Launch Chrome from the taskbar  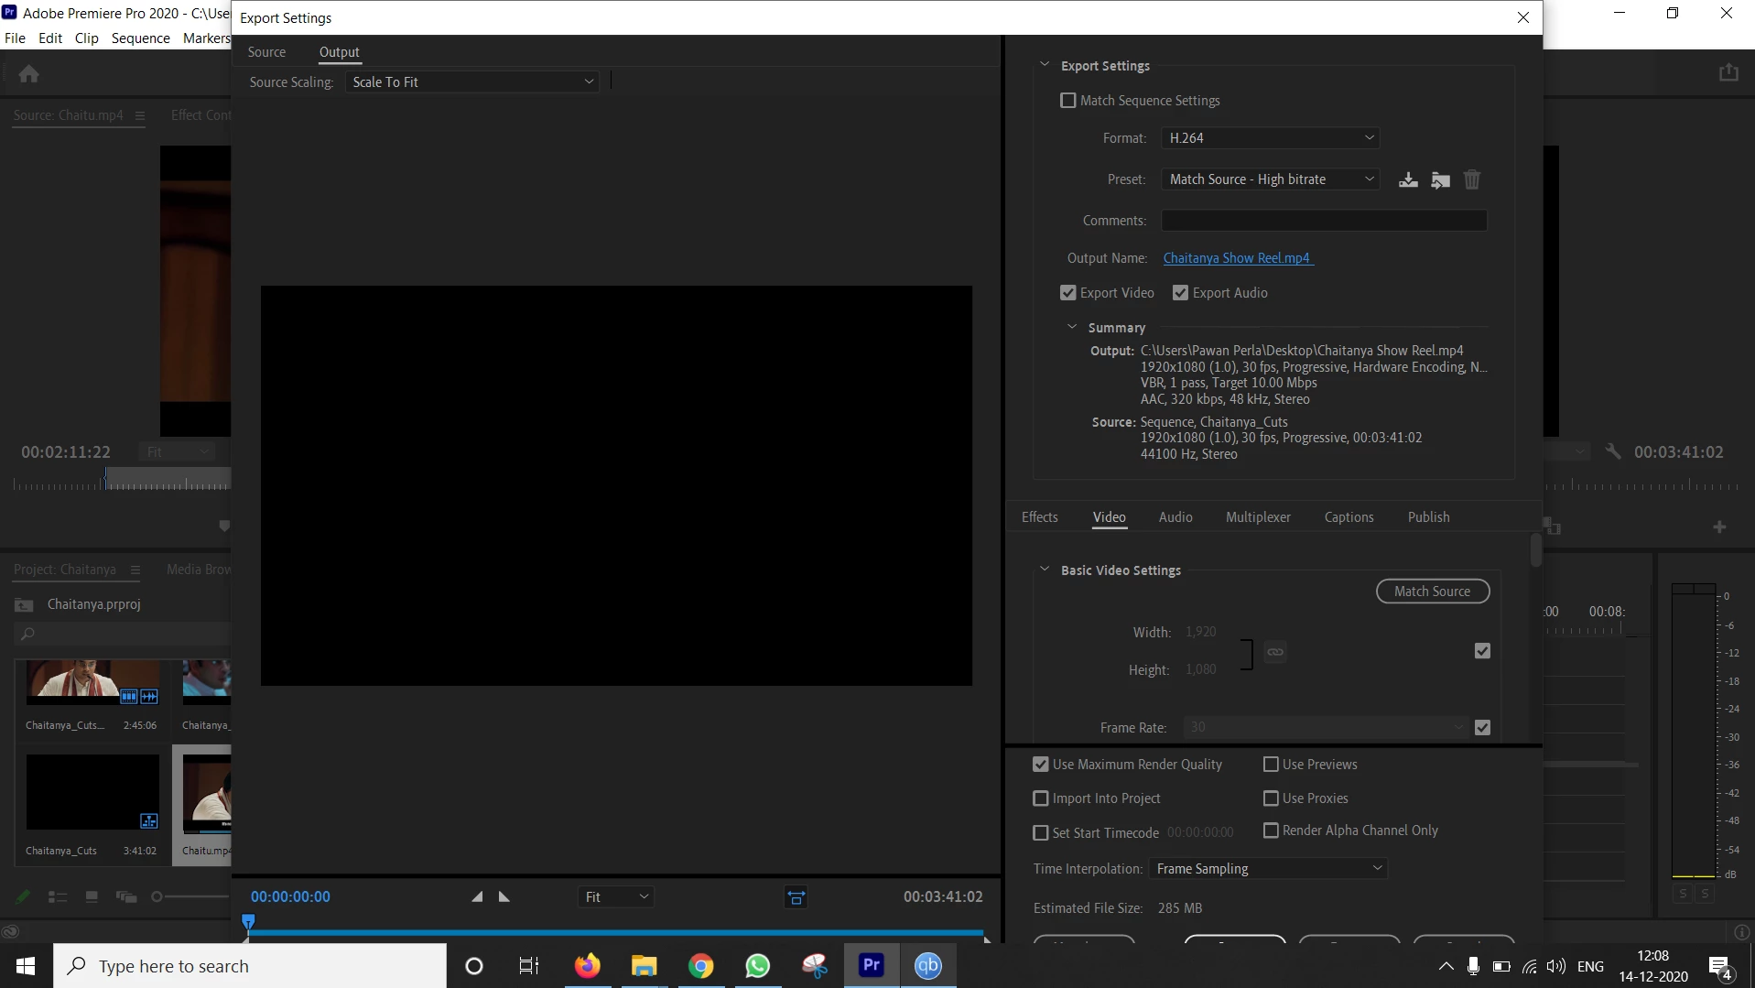click(x=701, y=966)
